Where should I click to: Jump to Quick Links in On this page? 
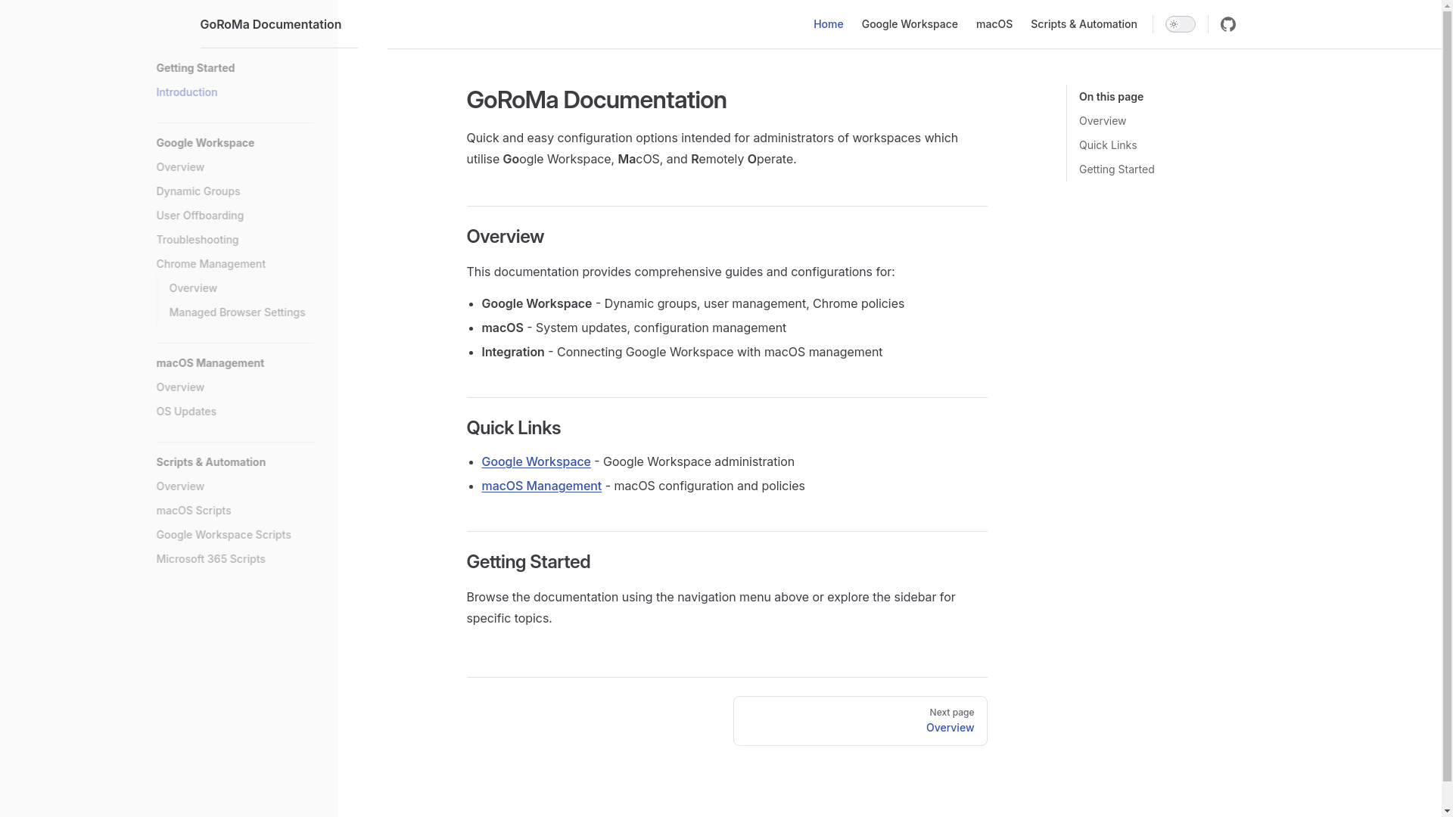pyautogui.click(x=1107, y=145)
